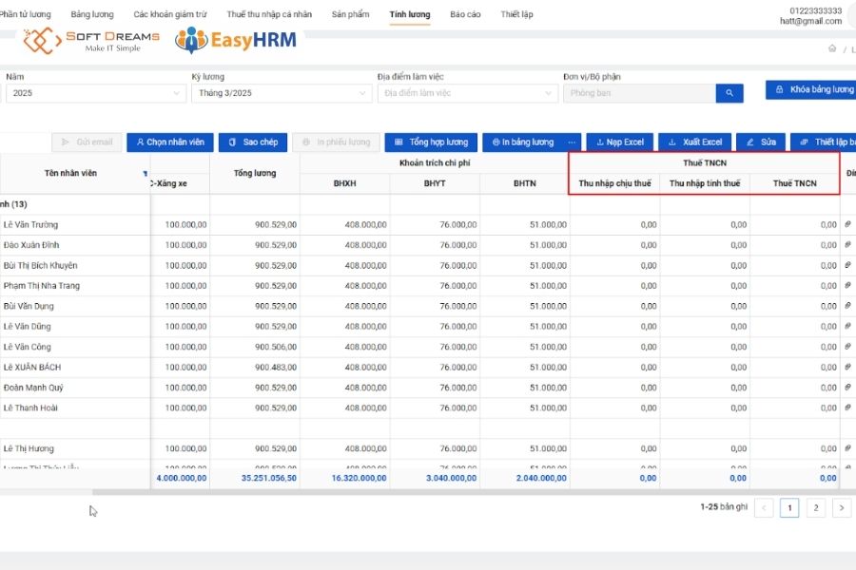Viewport: 856px width, 570px height.
Task: Click current page 1 button
Action: (789, 508)
